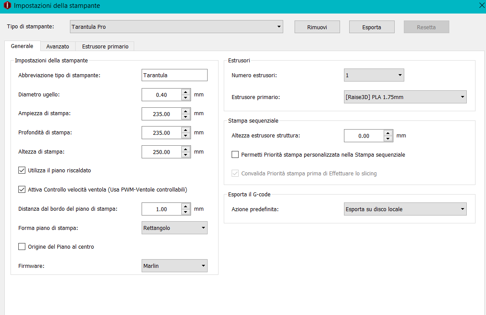Increase Distanza dal bordo del piano value
The width and height of the screenshot is (486, 315).
point(186,206)
